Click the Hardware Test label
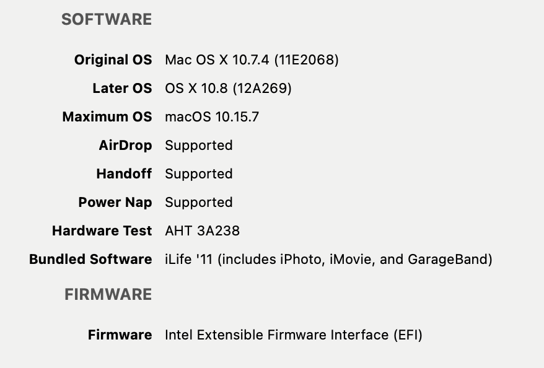The height and width of the screenshot is (368, 544). click(102, 231)
